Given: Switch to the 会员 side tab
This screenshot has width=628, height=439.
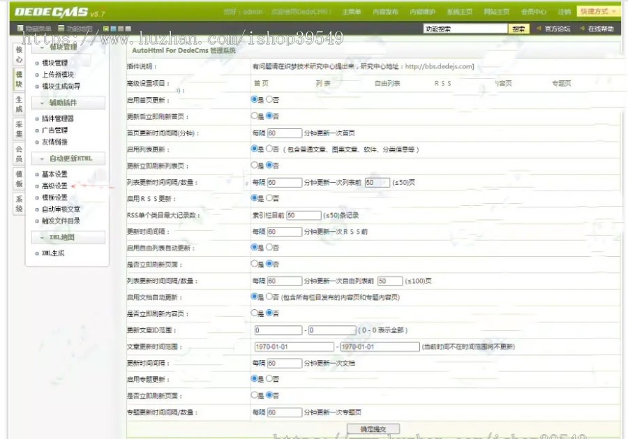Looking at the screenshot, I should (19, 154).
